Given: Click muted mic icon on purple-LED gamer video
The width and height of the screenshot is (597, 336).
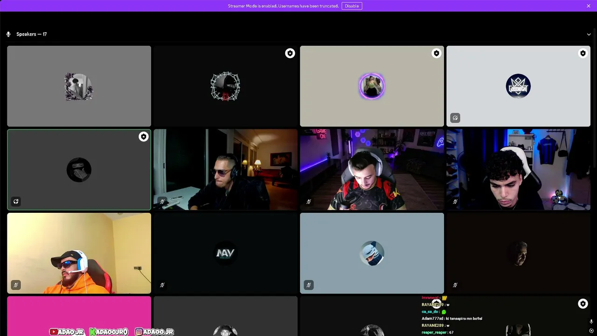Looking at the screenshot, I should click(309, 202).
